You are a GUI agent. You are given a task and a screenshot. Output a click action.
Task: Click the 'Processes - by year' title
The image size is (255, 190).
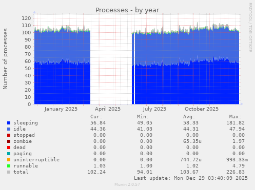coord(127,10)
